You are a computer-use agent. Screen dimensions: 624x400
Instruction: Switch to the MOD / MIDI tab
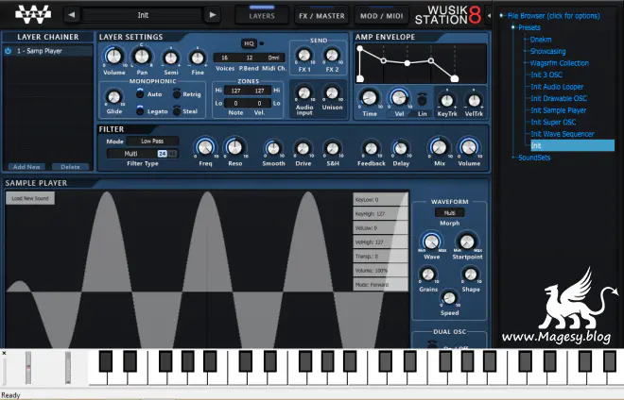[x=381, y=15]
